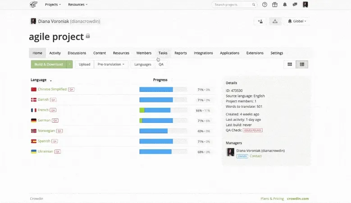This screenshot has width=351, height=203.
Task: Expand the Pre-translation dropdown
Action: pyautogui.click(x=111, y=65)
